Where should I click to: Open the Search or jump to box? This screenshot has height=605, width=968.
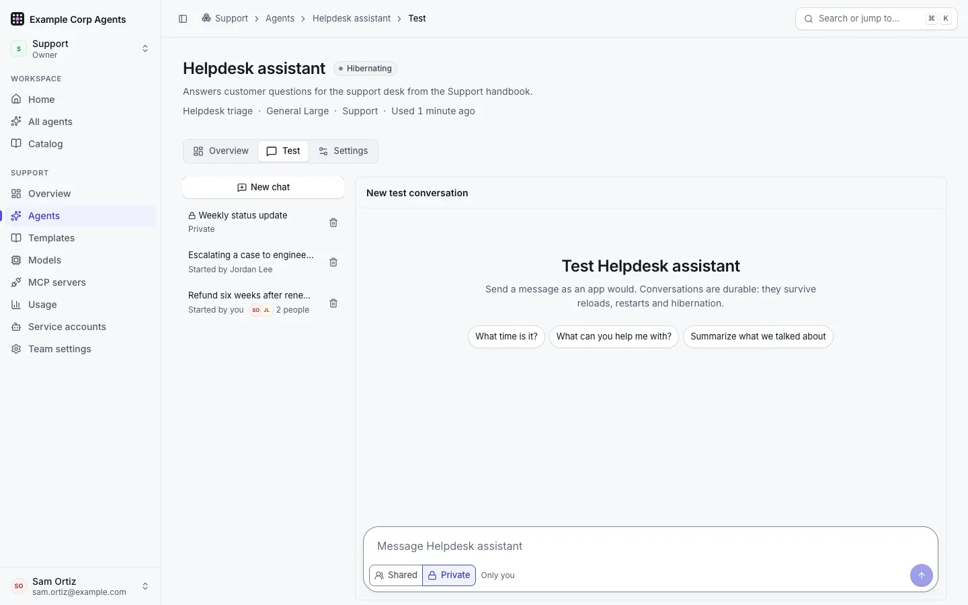click(877, 19)
